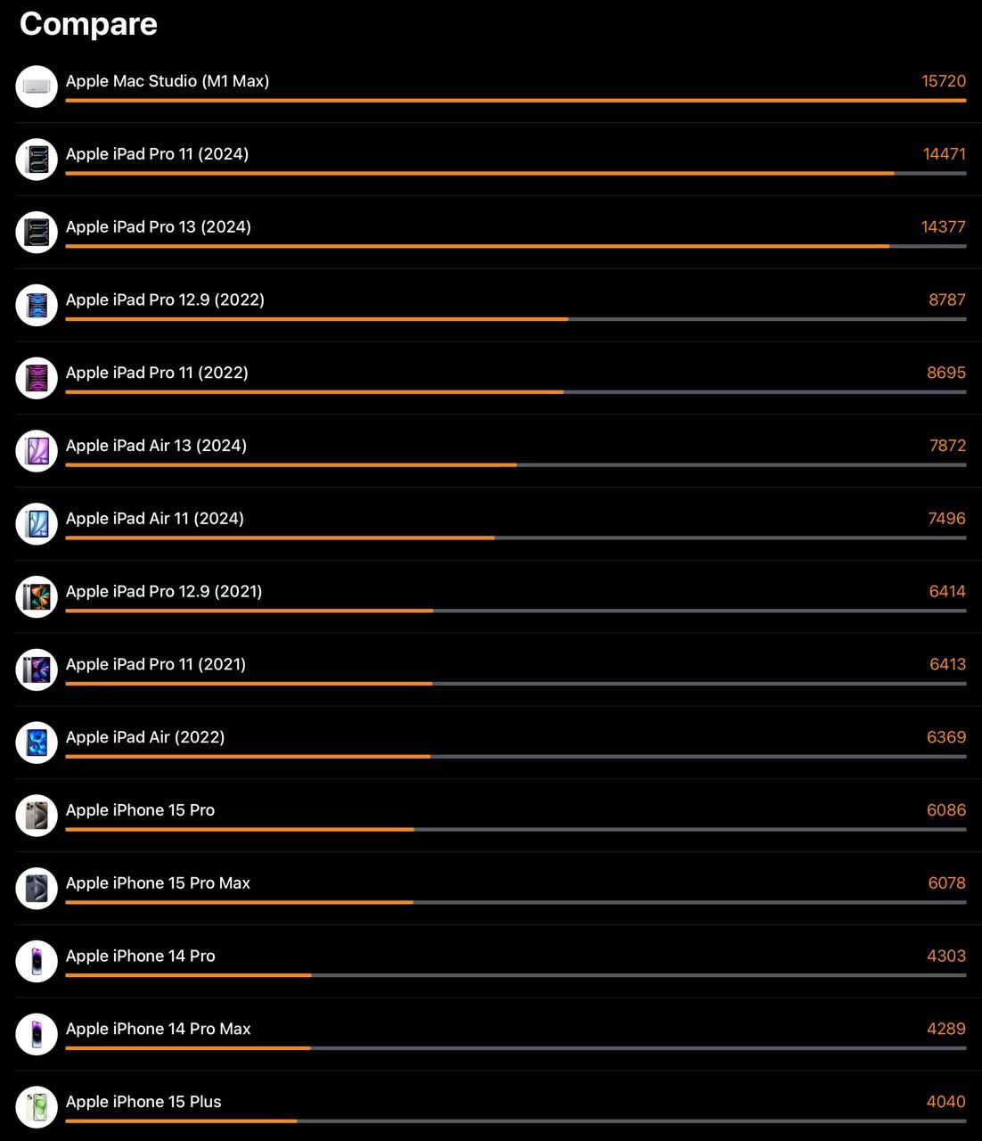Click the Compare heading

pos(88,24)
